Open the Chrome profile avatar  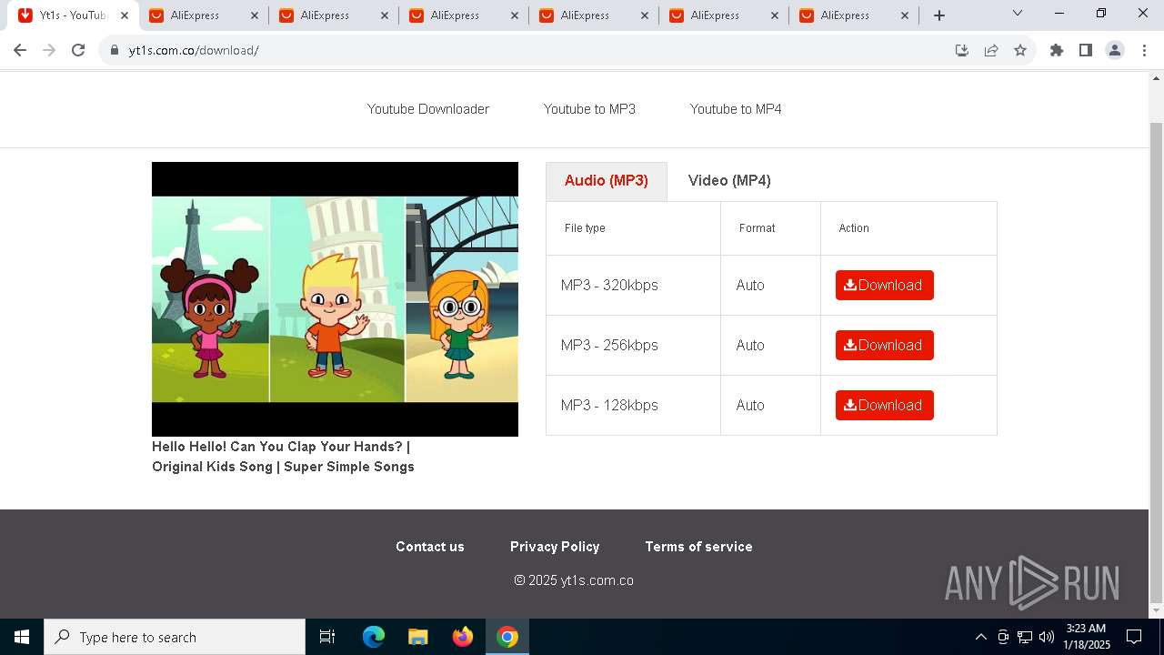pos(1115,50)
